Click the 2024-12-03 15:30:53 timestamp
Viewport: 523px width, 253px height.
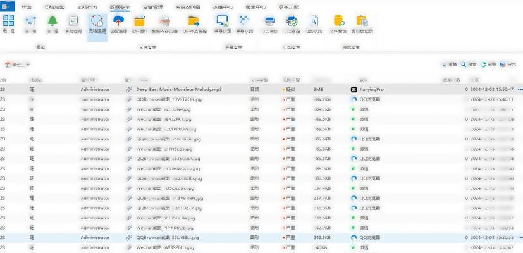tap(491, 238)
